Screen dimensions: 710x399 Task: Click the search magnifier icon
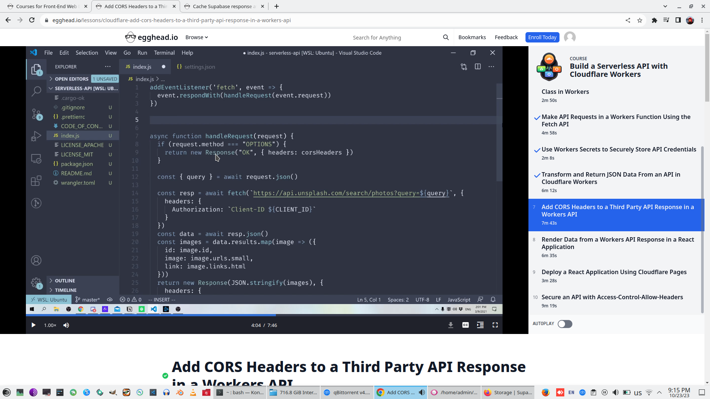[x=446, y=37]
